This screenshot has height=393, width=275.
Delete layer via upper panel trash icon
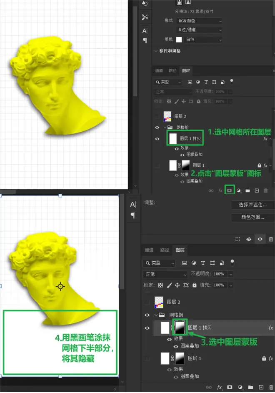[266, 191]
